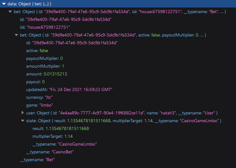Select the iid "house:67598122751" row
The height and width of the screenshot is (168, 236).
tap(45, 27)
